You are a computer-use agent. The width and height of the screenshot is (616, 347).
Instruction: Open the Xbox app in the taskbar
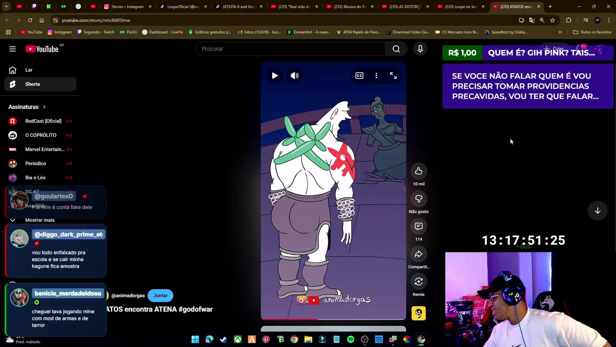tap(238, 339)
